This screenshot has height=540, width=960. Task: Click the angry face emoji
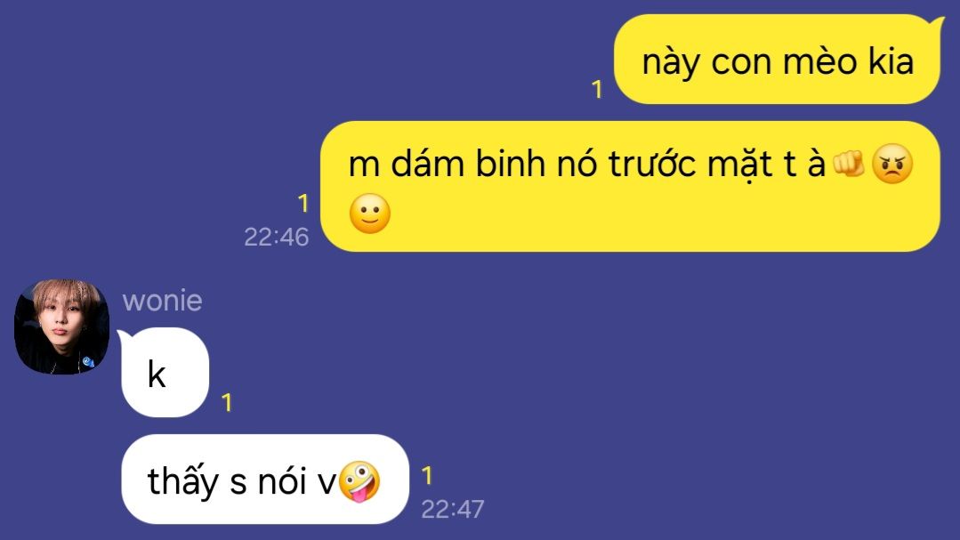coord(892,164)
